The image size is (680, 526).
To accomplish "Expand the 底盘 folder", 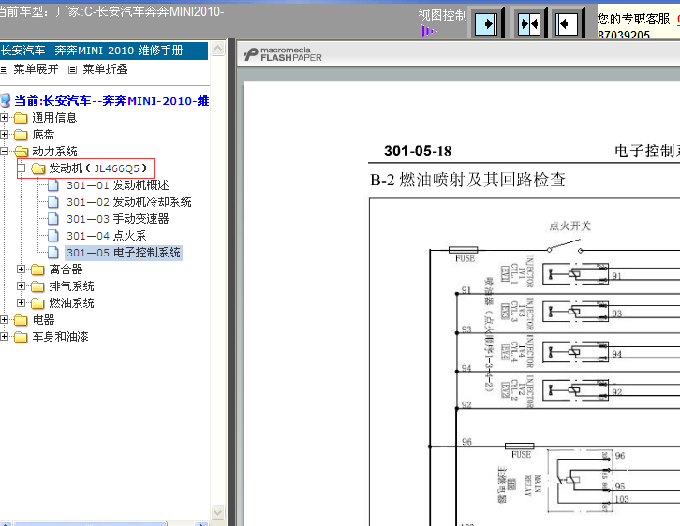I will (4, 135).
